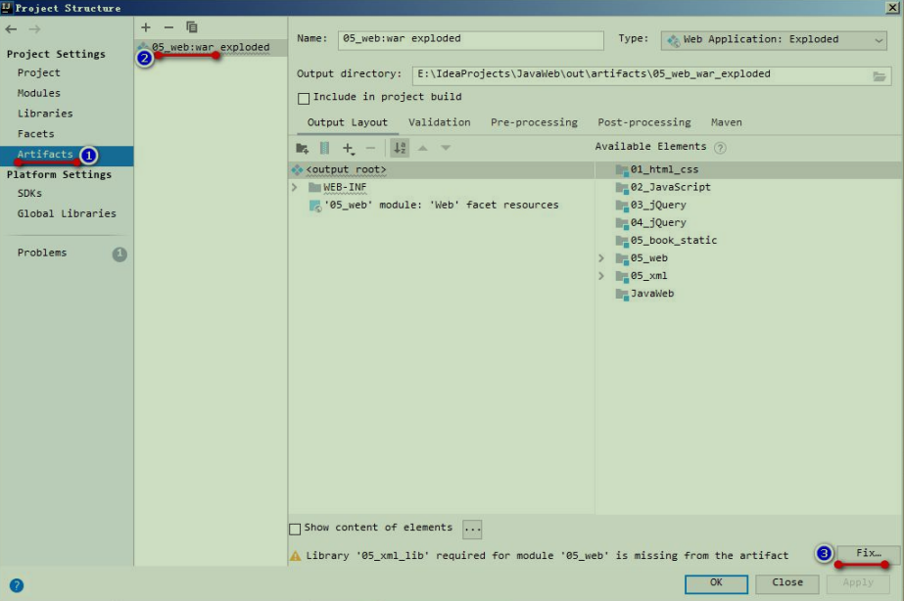
Task: Open the Maven tab
Action: coord(727,122)
